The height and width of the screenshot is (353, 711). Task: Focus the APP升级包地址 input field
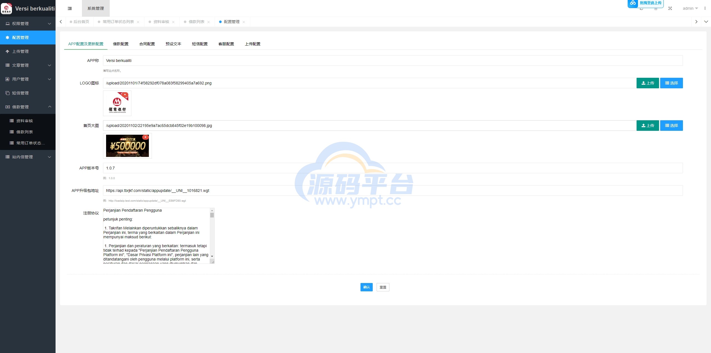[x=393, y=191]
